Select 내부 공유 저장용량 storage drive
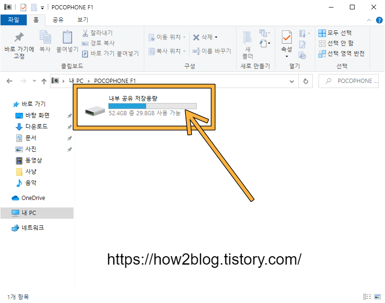Screen dimensions: 385x303 pos(141,106)
